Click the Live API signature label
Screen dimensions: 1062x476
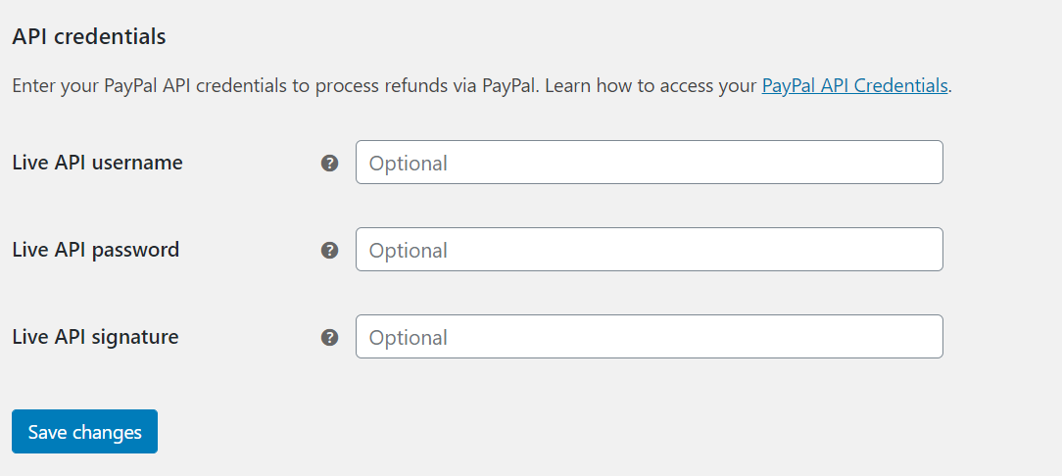[x=95, y=337]
